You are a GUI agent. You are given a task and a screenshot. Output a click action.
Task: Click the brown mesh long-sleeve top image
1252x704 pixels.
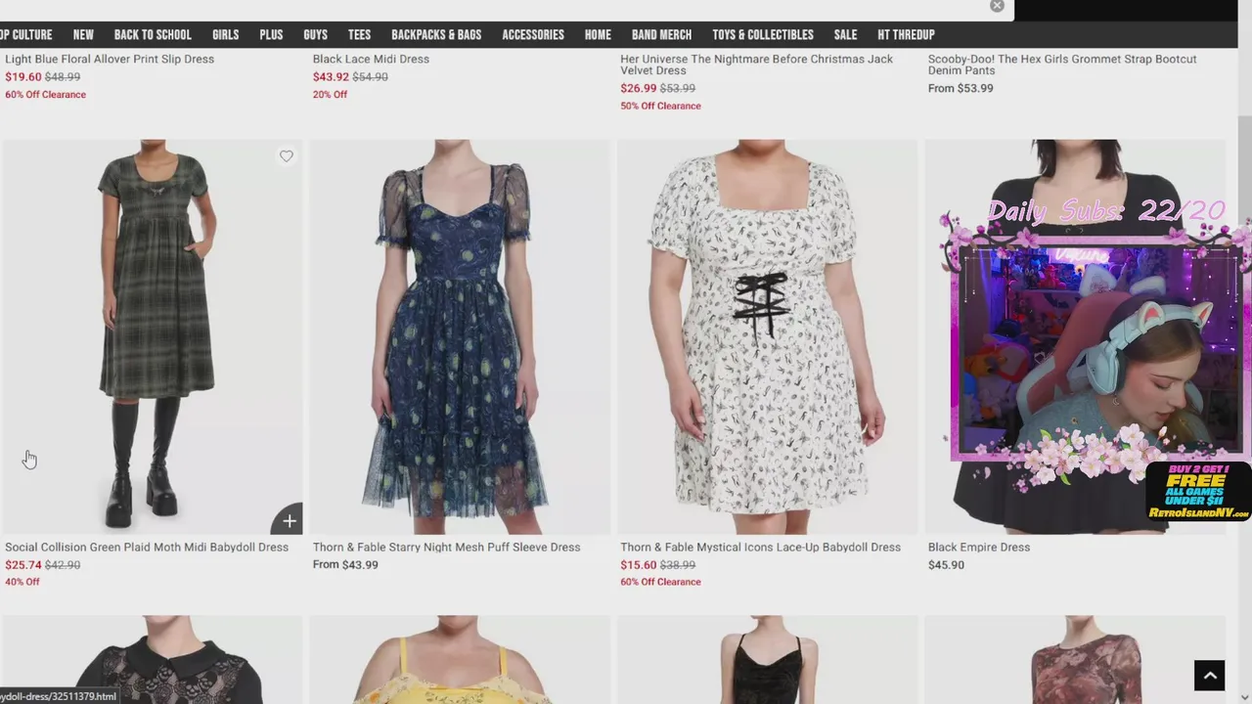pos(1075,659)
